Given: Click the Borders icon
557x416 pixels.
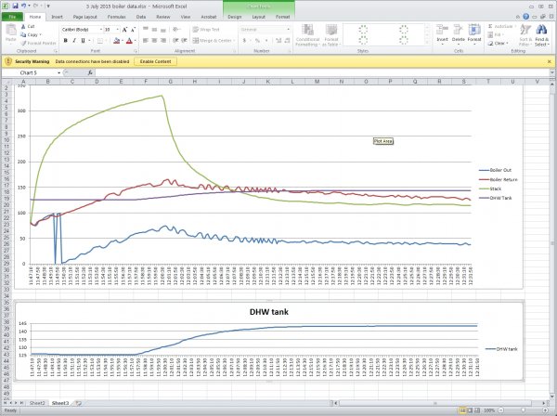Looking at the screenshot, I should click(100, 41).
